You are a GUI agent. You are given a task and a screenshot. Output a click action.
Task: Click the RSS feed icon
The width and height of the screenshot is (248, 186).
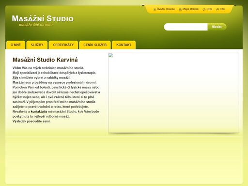[204, 9]
